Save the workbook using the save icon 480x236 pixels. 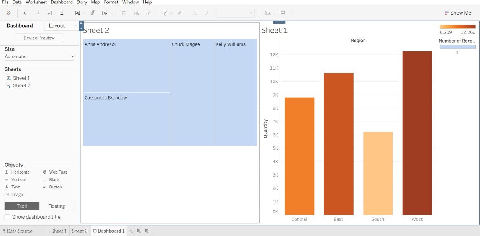(50, 13)
